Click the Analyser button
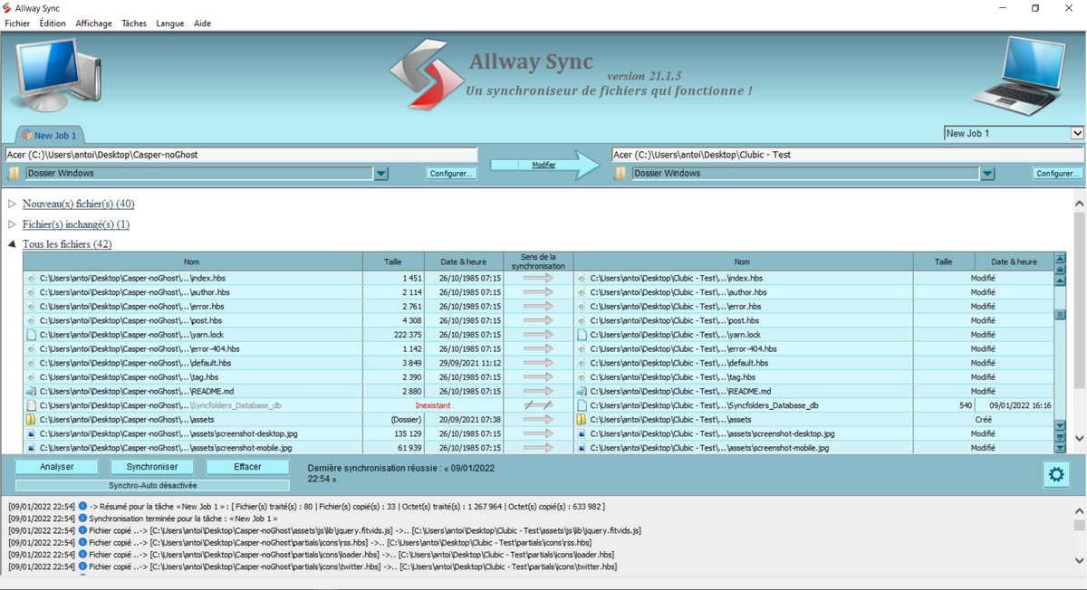 click(57, 467)
